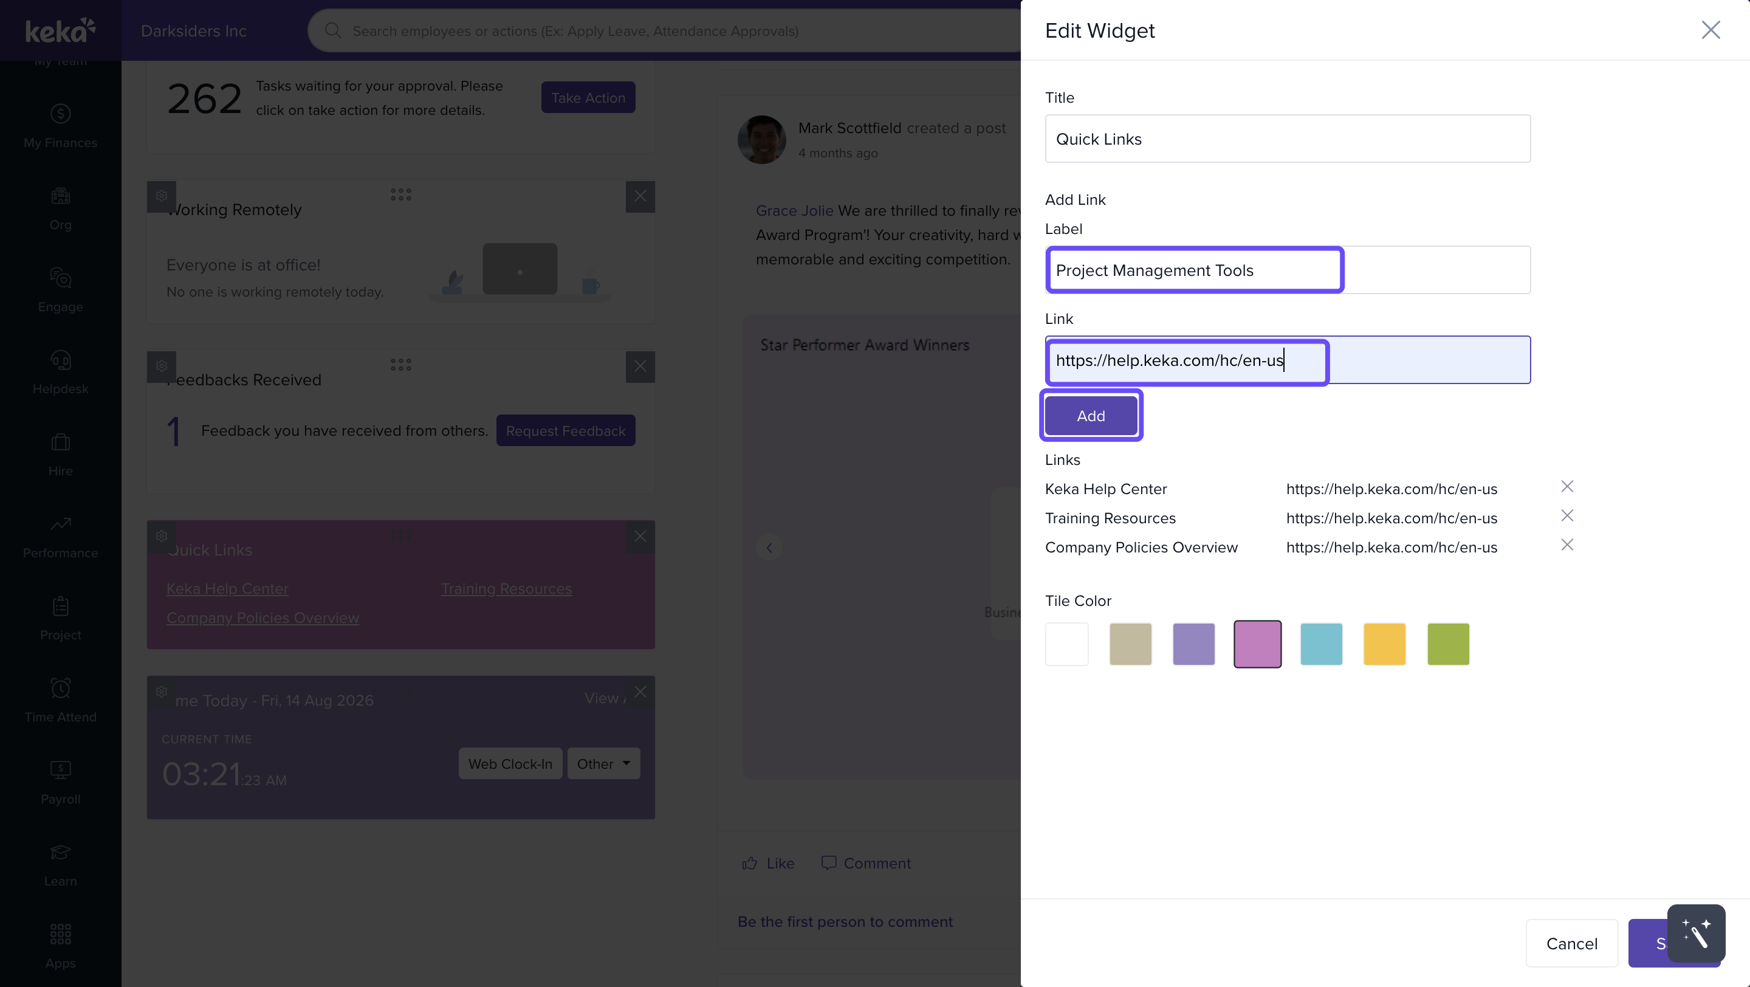
Task: Open Mark Scottfield's profile photo
Action: [x=761, y=139]
